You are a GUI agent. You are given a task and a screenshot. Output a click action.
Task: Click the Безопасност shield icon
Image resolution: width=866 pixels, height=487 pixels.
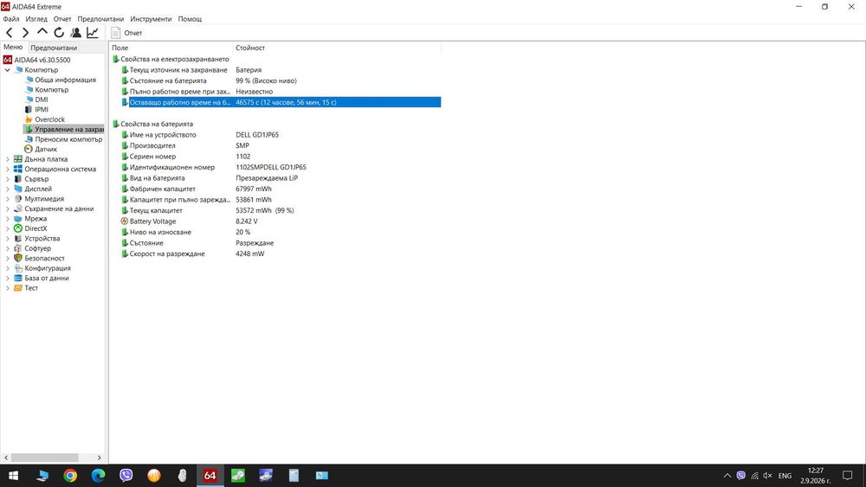point(18,259)
